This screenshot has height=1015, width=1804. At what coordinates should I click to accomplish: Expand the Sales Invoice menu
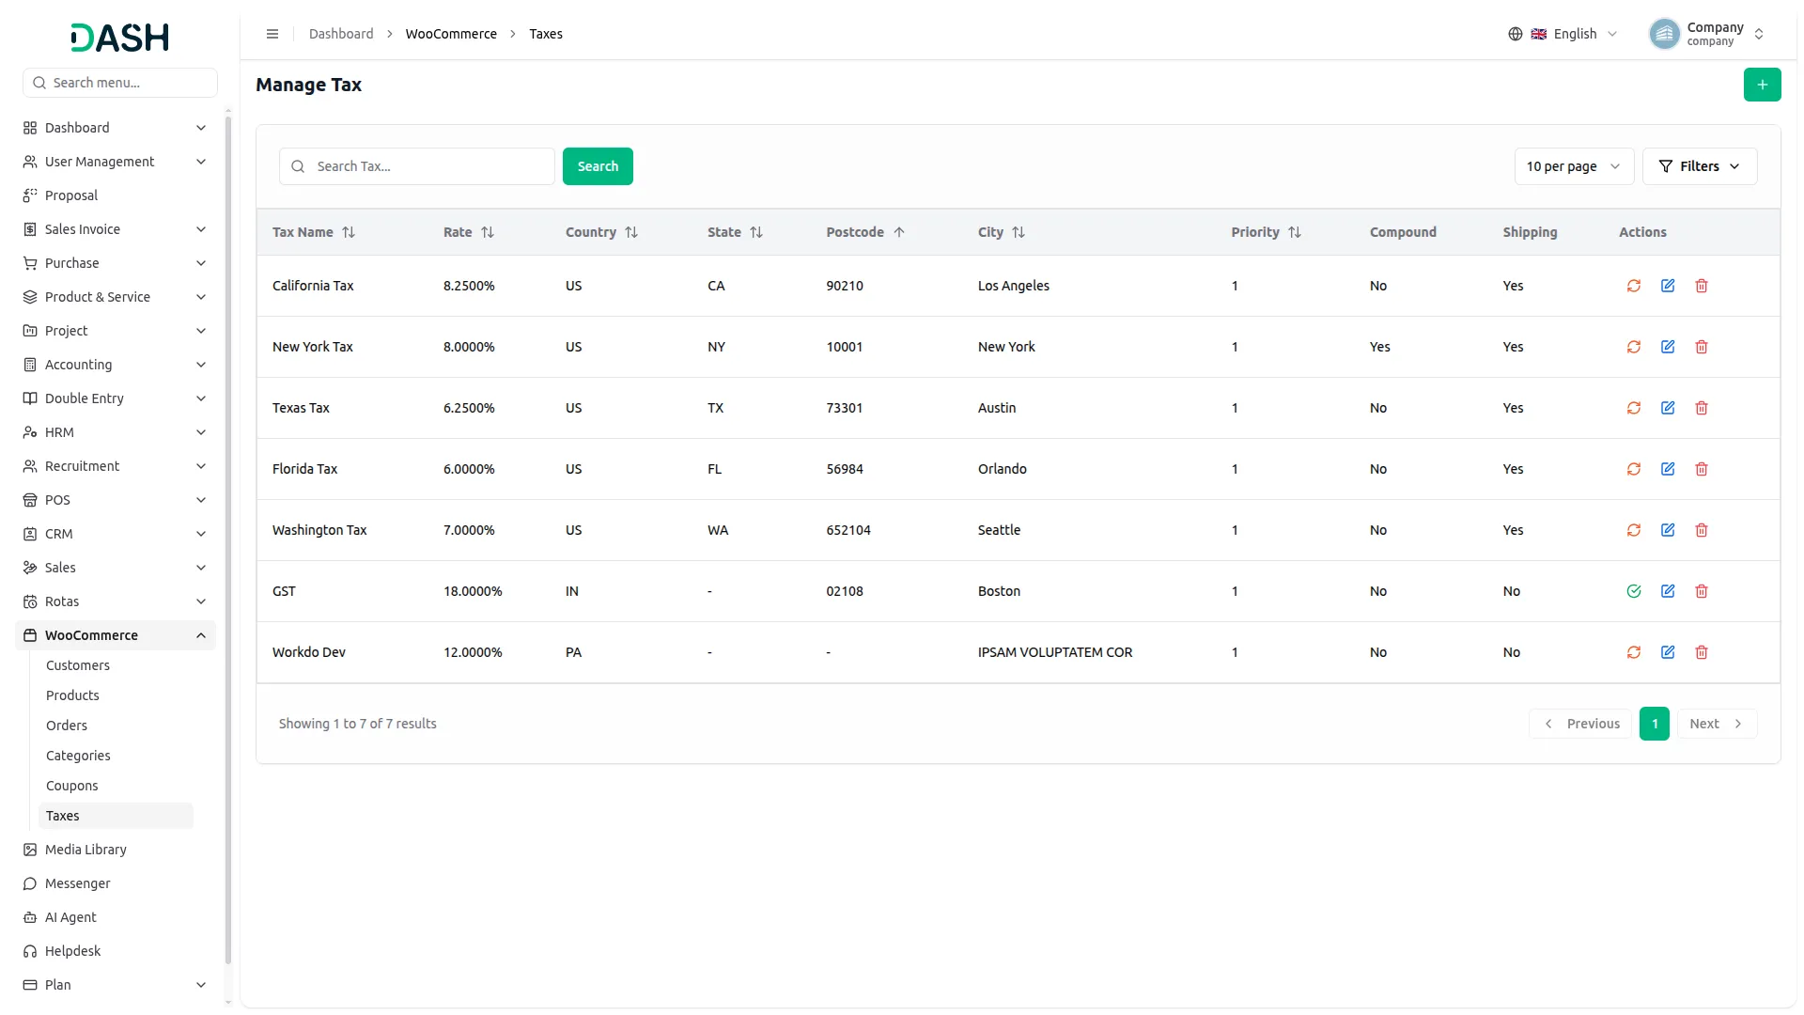pyautogui.click(x=115, y=229)
